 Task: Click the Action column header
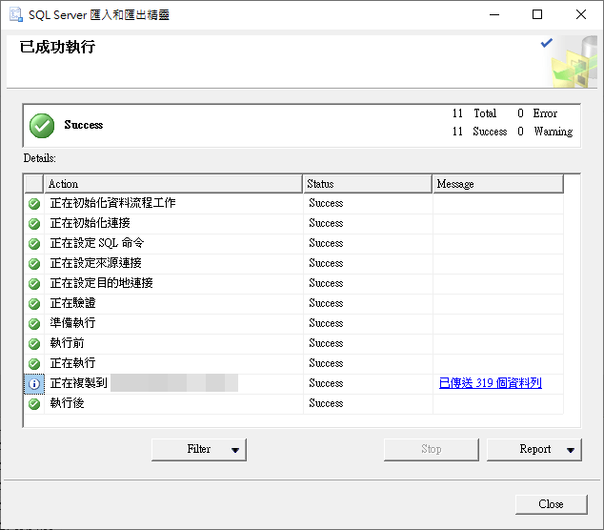point(172,183)
